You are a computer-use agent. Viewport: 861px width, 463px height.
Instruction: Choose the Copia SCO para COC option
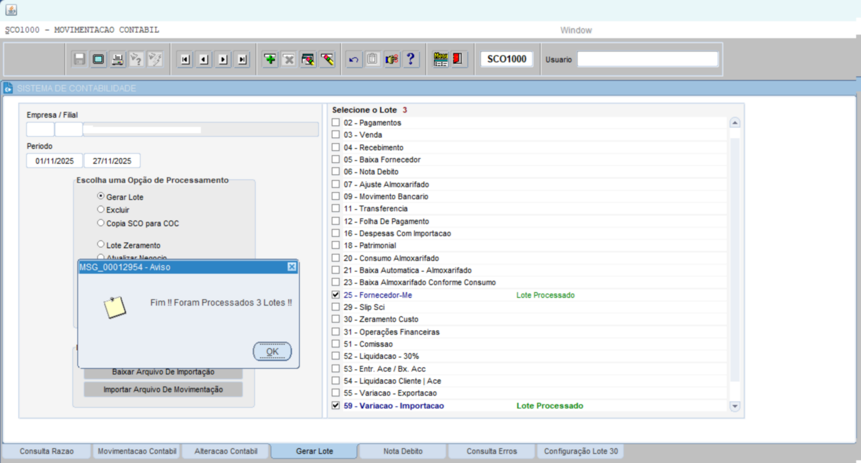(x=100, y=223)
